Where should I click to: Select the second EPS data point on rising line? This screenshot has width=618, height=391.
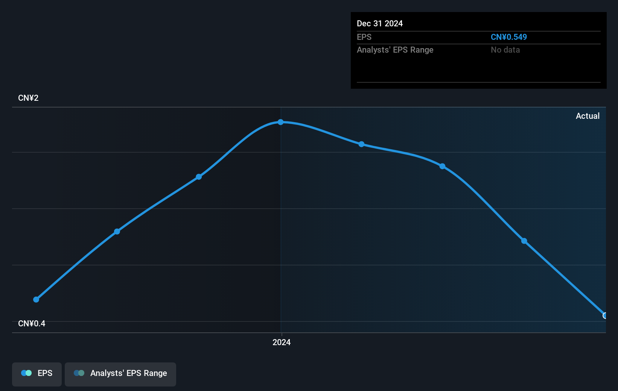[117, 232]
